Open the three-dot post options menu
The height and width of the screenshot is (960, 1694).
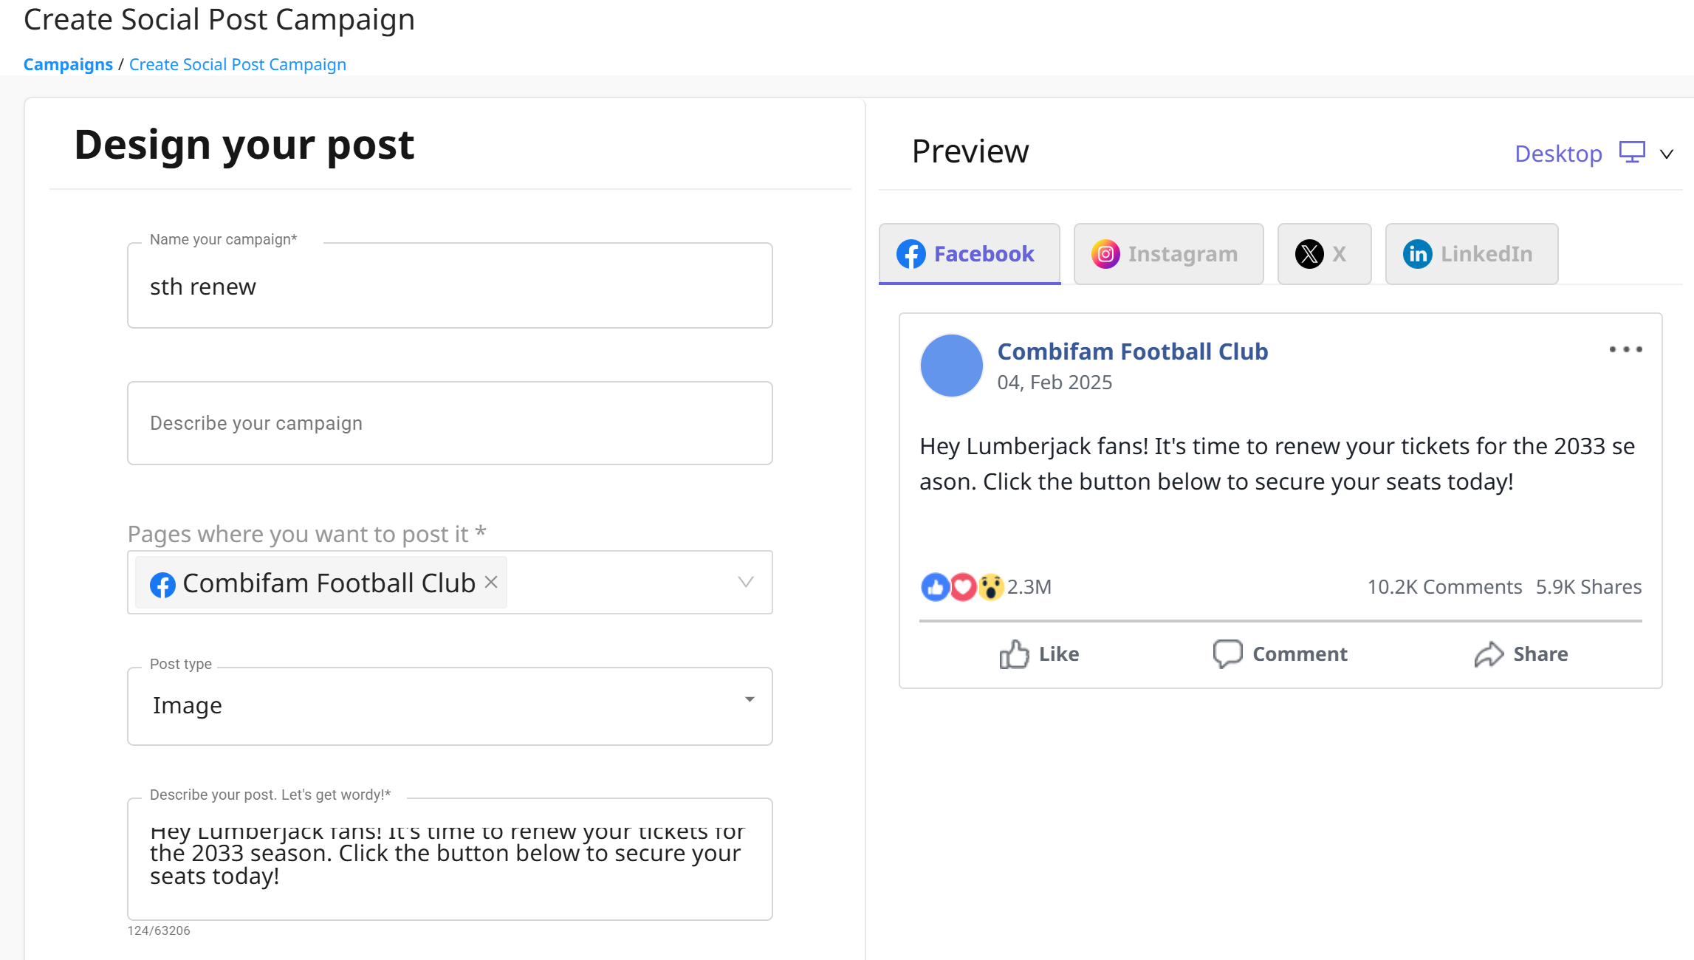point(1626,349)
